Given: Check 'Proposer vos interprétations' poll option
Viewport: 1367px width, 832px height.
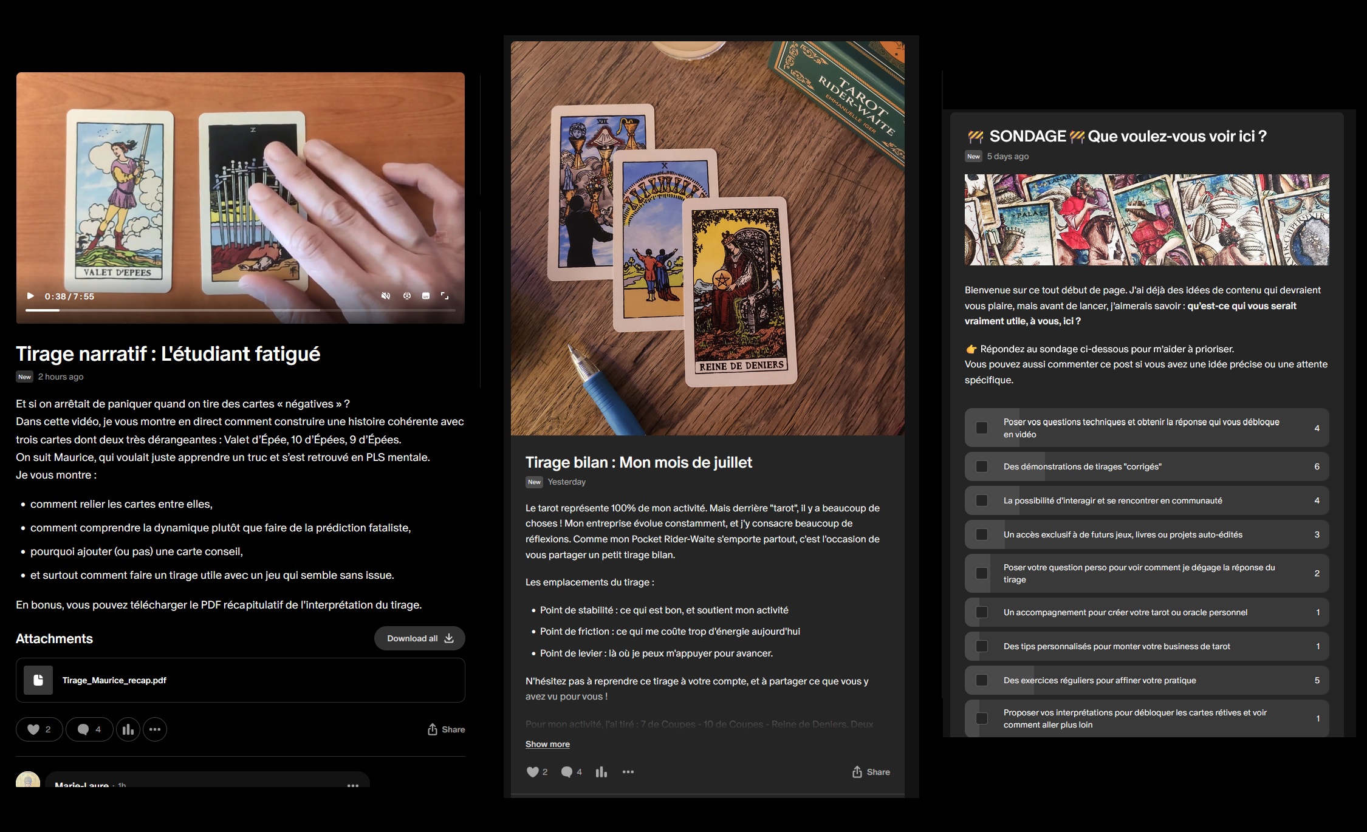Looking at the screenshot, I should pyautogui.click(x=982, y=718).
